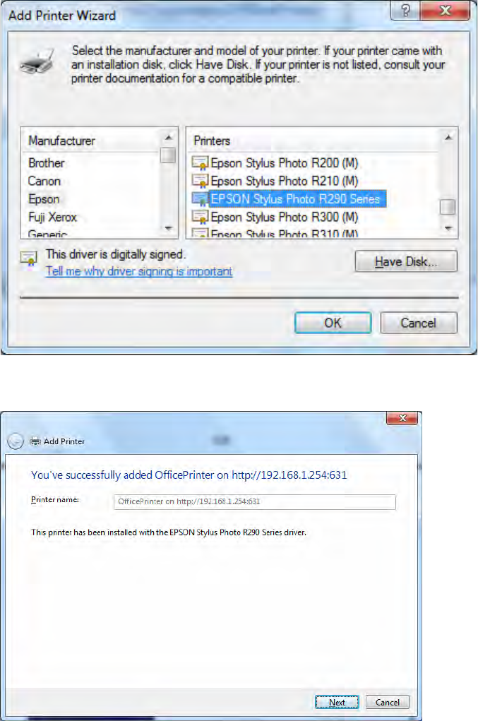Choose Fuji Xerox manufacturer
478x721 pixels.
tap(52, 217)
